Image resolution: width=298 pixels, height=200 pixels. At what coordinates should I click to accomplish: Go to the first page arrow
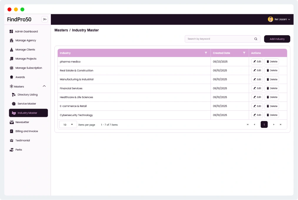click(x=247, y=125)
